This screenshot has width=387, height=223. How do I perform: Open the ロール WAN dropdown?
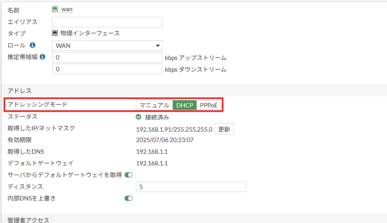pos(107,45)
